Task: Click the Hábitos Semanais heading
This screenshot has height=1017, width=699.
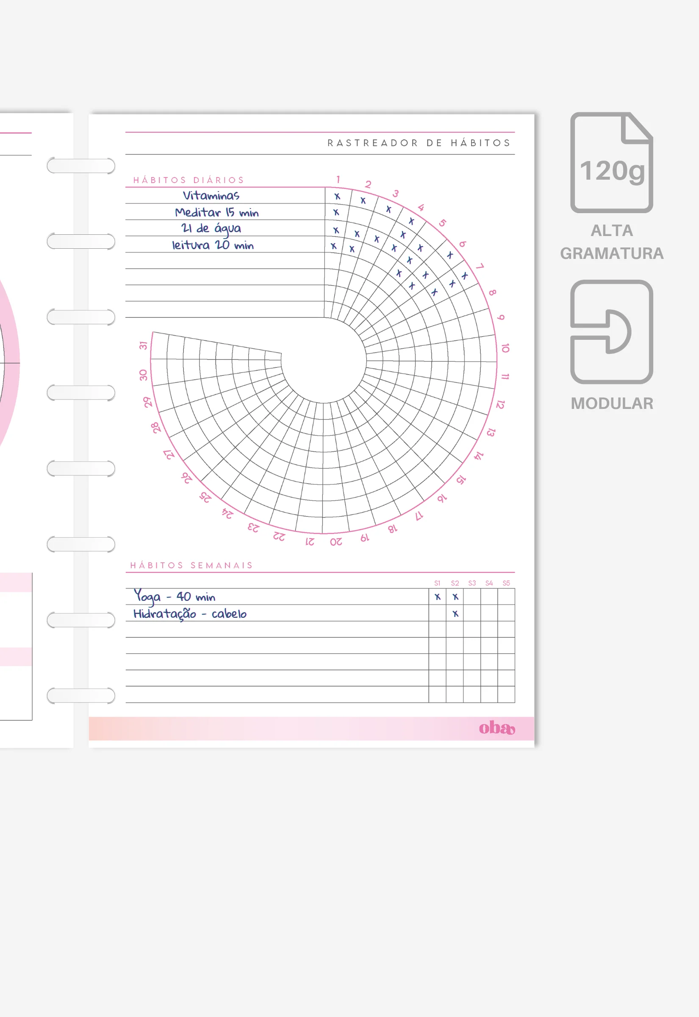Action: [x=191, y=565]
